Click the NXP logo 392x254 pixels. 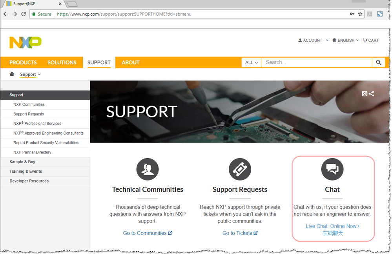point(25,42)
